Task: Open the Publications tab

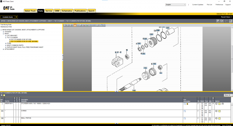Action: [80, 11]
